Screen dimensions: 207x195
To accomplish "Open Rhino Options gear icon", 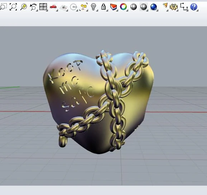I will [x=174, y=7].
